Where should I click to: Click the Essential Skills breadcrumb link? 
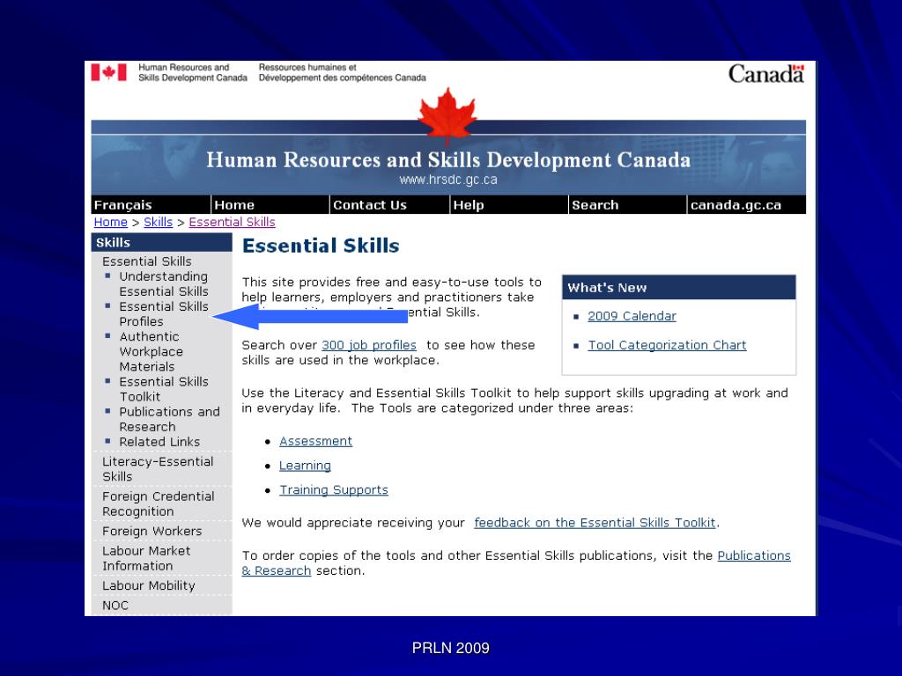(232, 223)
